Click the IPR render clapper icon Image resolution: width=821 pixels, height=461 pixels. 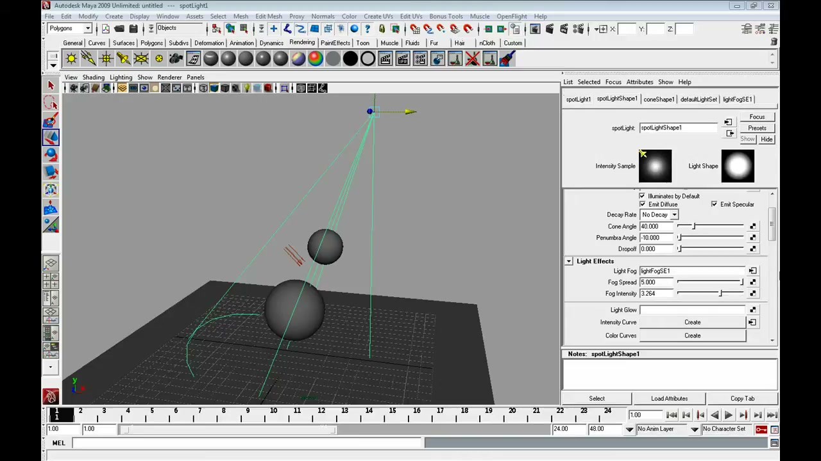pos(564,29)
